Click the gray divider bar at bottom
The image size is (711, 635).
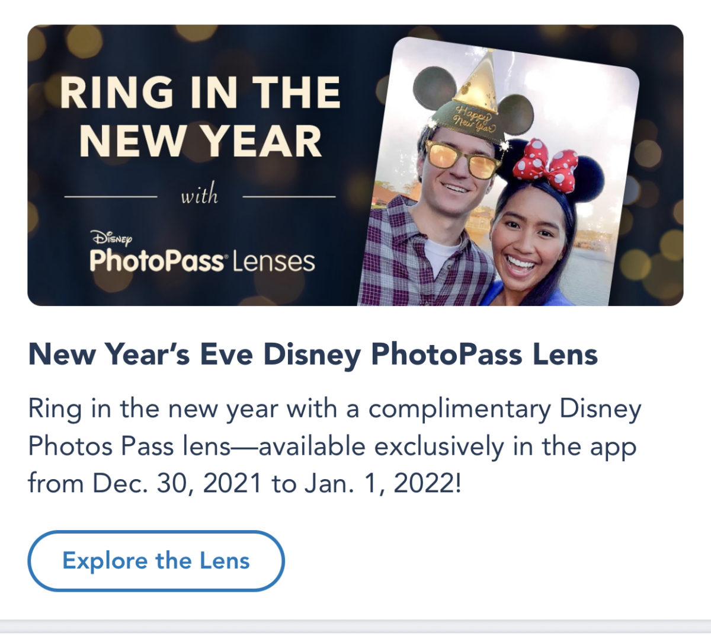[355, 627]
